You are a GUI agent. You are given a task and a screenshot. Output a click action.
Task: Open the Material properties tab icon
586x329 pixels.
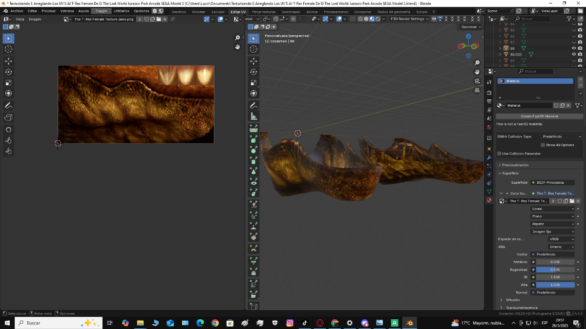click(489, 200)
